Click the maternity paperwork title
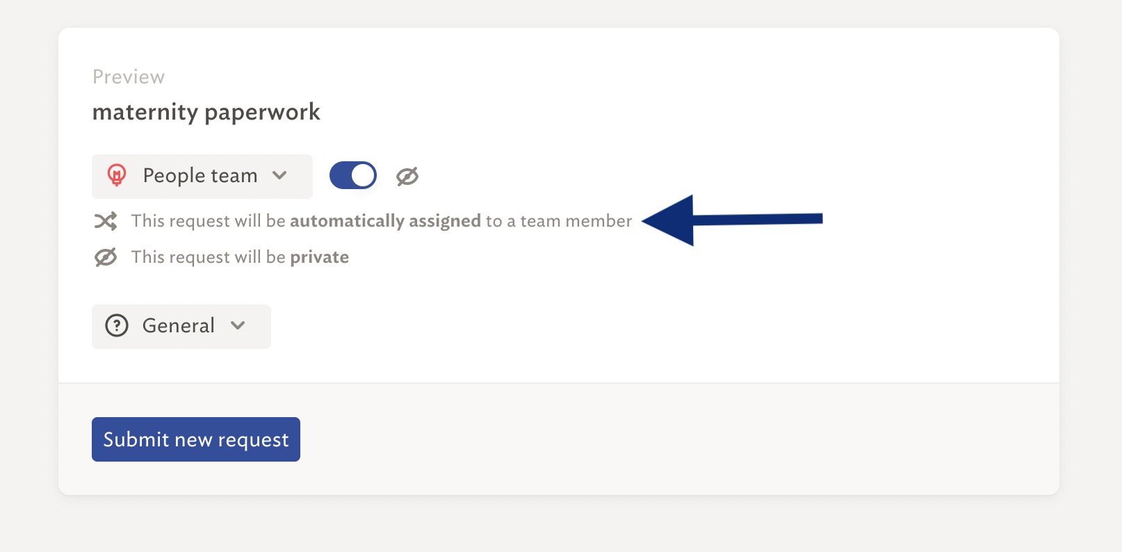1122x552 pixels. click(206, 112)
